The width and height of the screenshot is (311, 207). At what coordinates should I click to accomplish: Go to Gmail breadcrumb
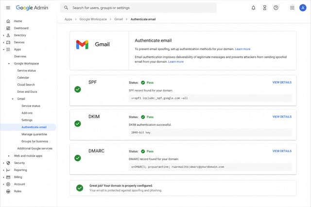coord(119,19)
